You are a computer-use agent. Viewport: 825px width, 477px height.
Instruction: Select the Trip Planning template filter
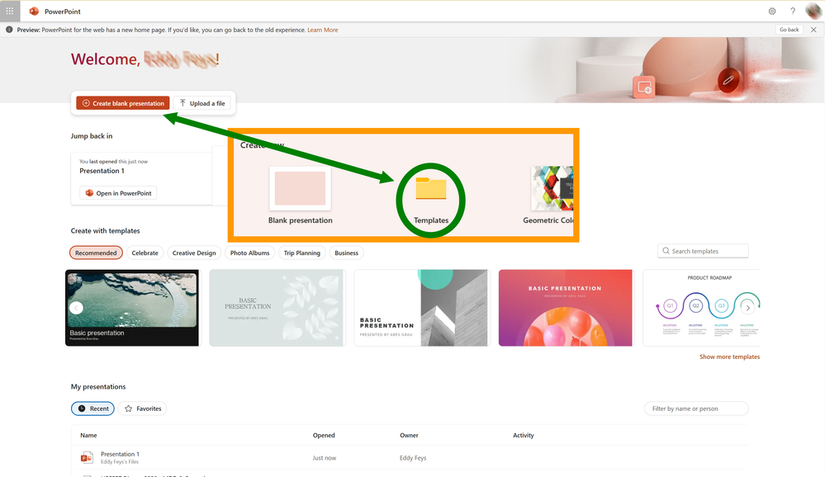[302, 253]
